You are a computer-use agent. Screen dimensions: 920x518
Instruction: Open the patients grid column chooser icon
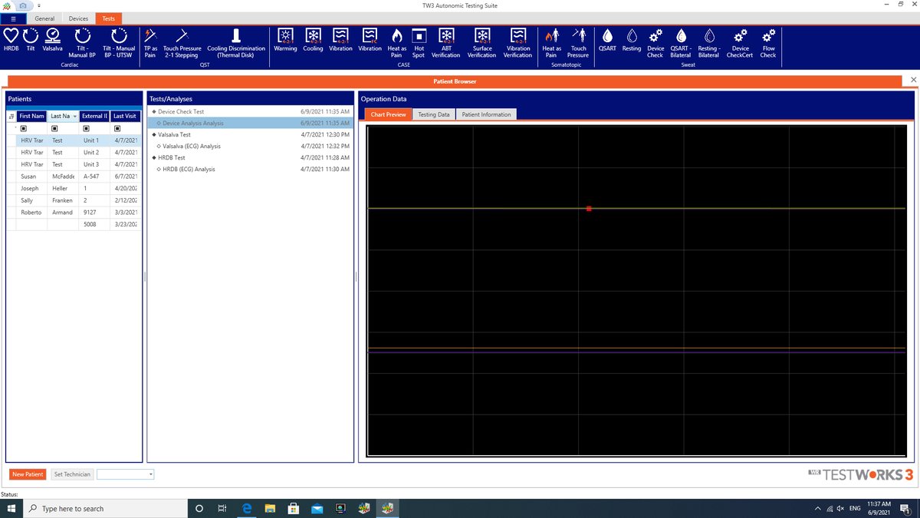(x=11, y=117)
